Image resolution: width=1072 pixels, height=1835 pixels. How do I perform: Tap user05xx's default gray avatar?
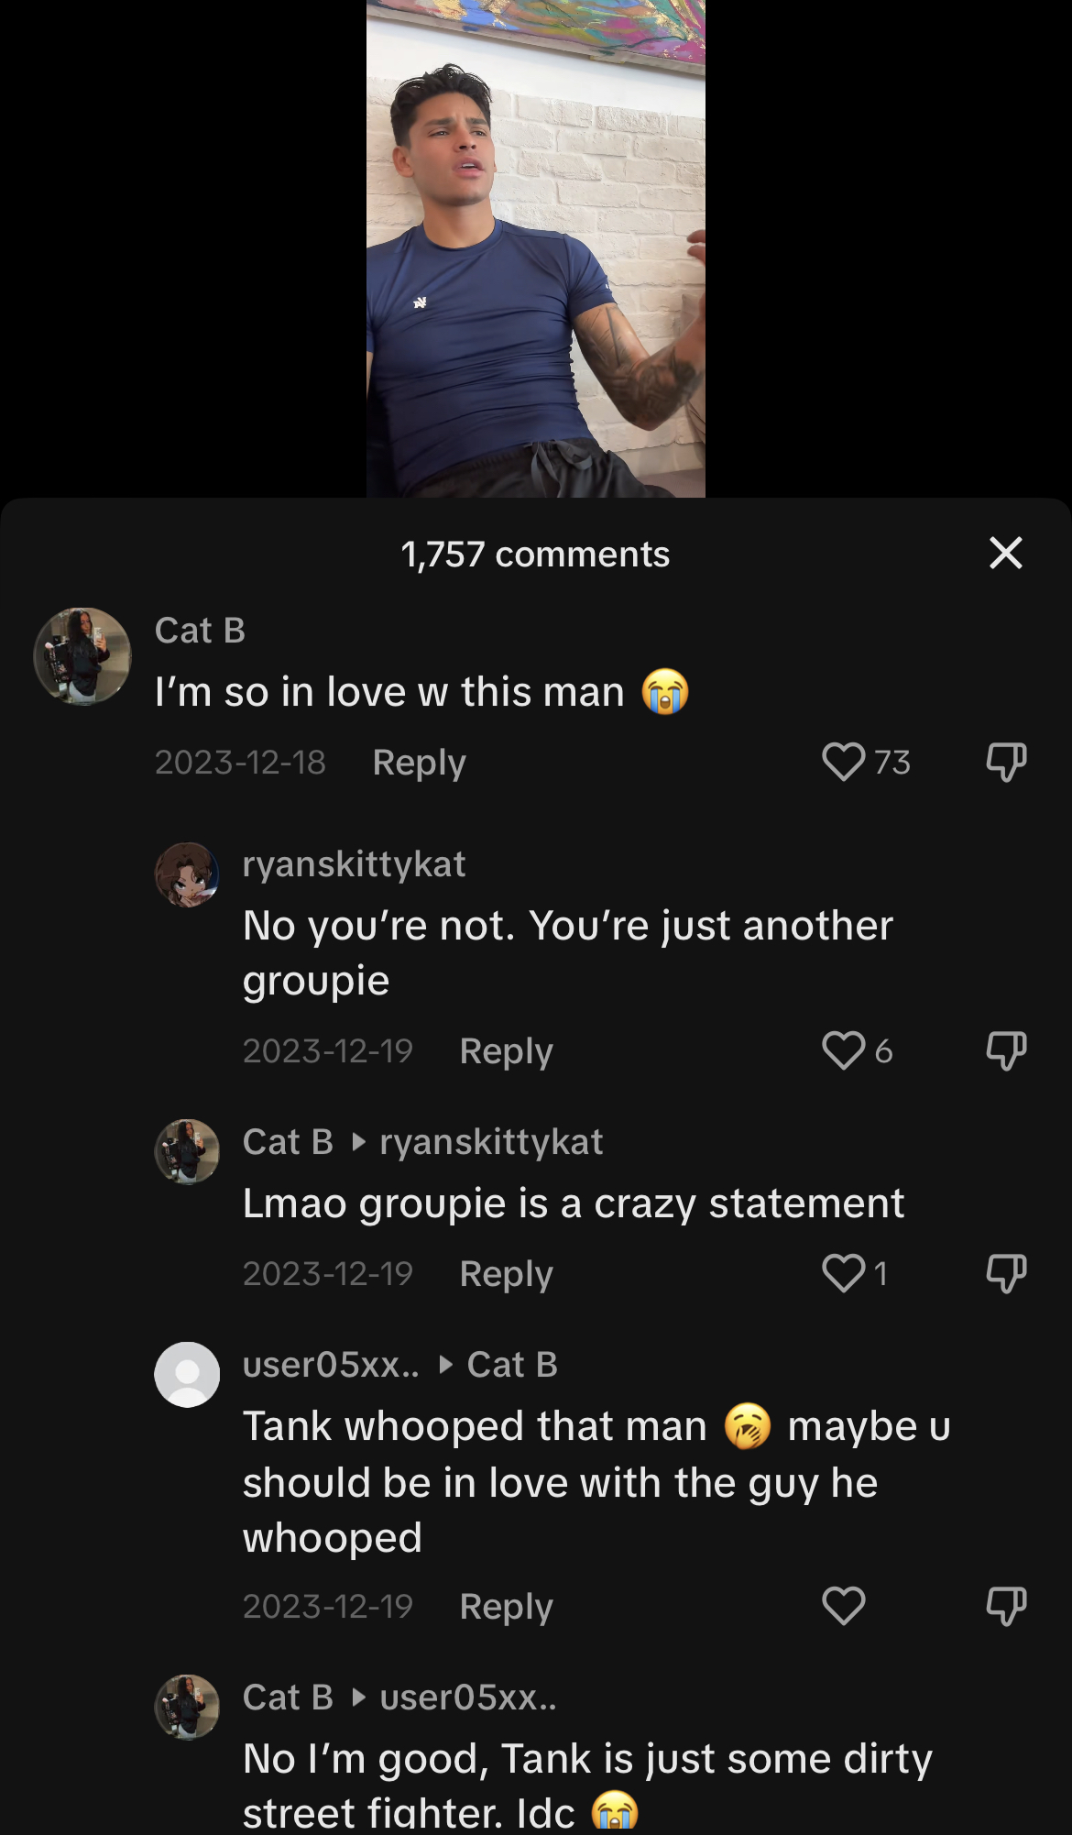click(187, 1375)
